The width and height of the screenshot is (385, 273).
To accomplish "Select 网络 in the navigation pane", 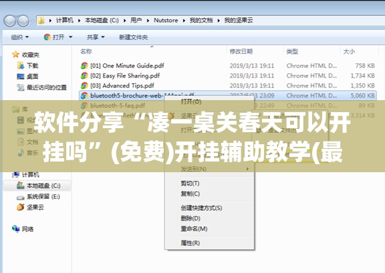I will coord(27,229).
